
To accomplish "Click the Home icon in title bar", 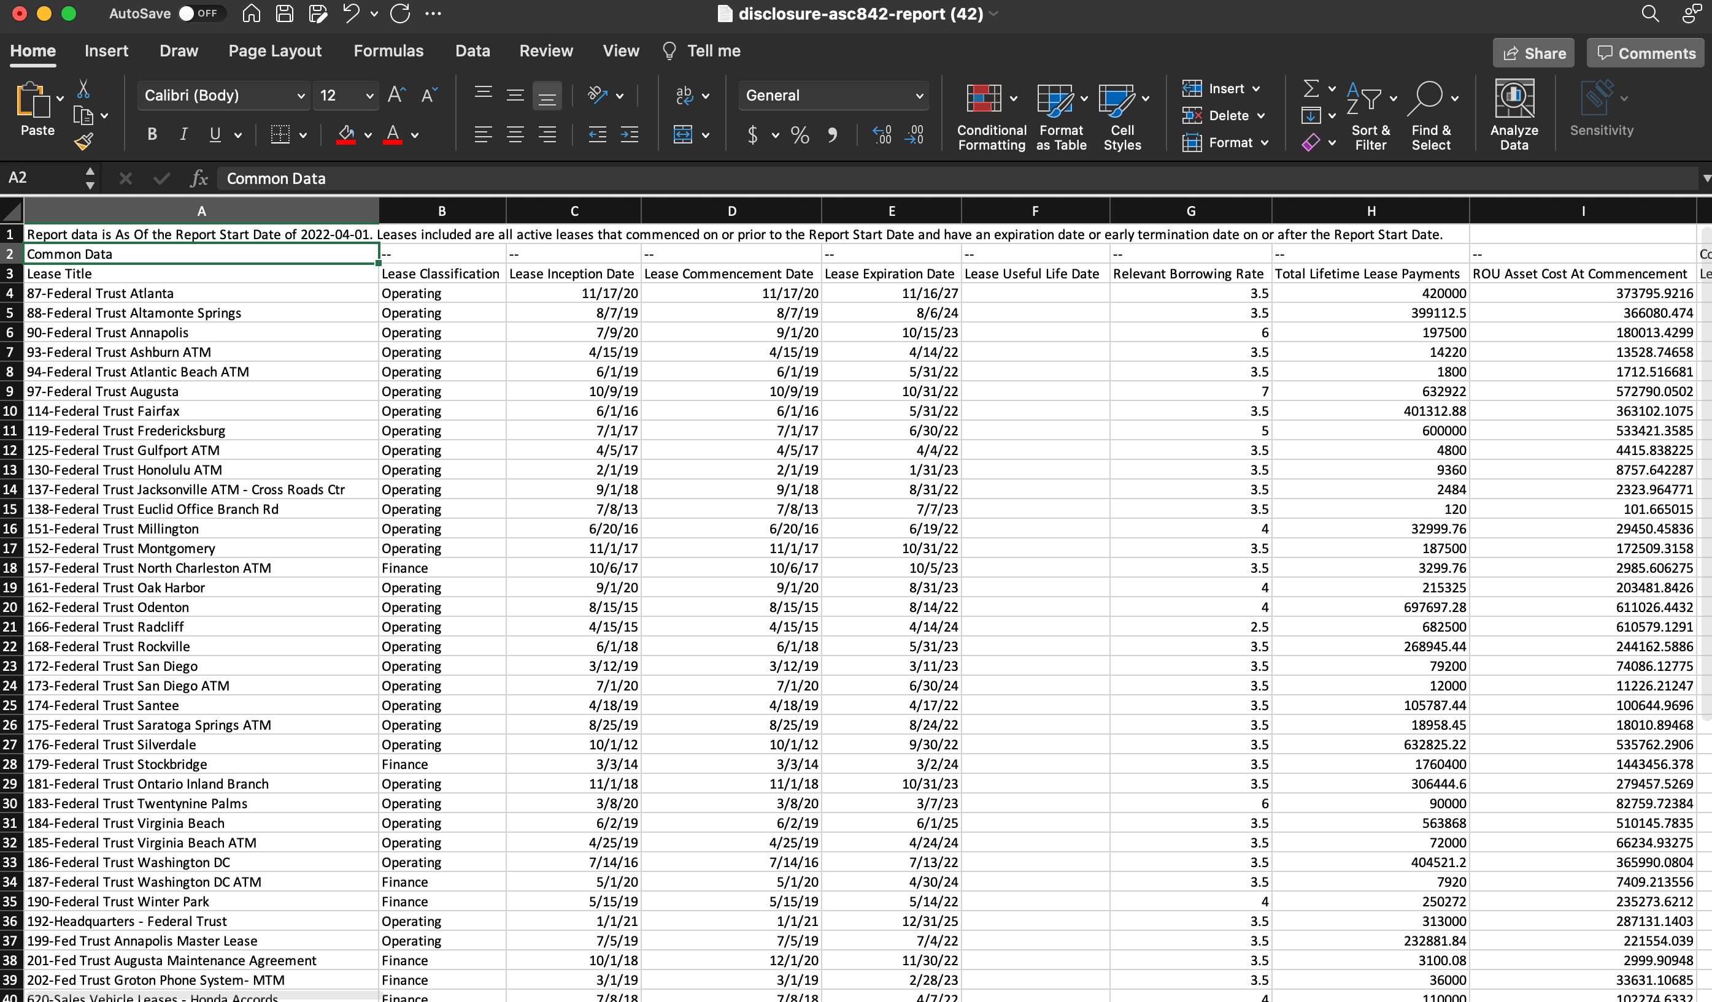I will click(x=252, y=13).
